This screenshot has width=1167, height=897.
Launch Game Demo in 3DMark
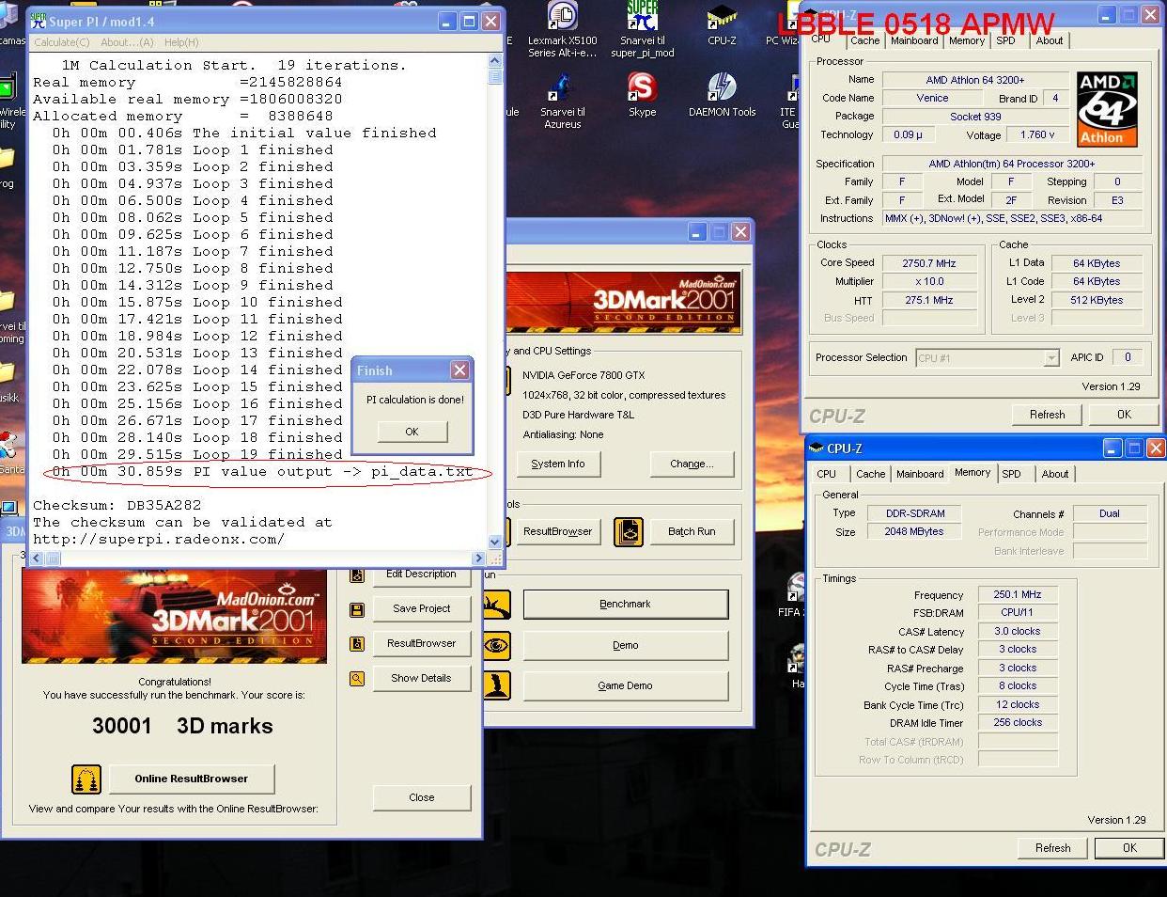pyautogui.click(x=626, y=685)
